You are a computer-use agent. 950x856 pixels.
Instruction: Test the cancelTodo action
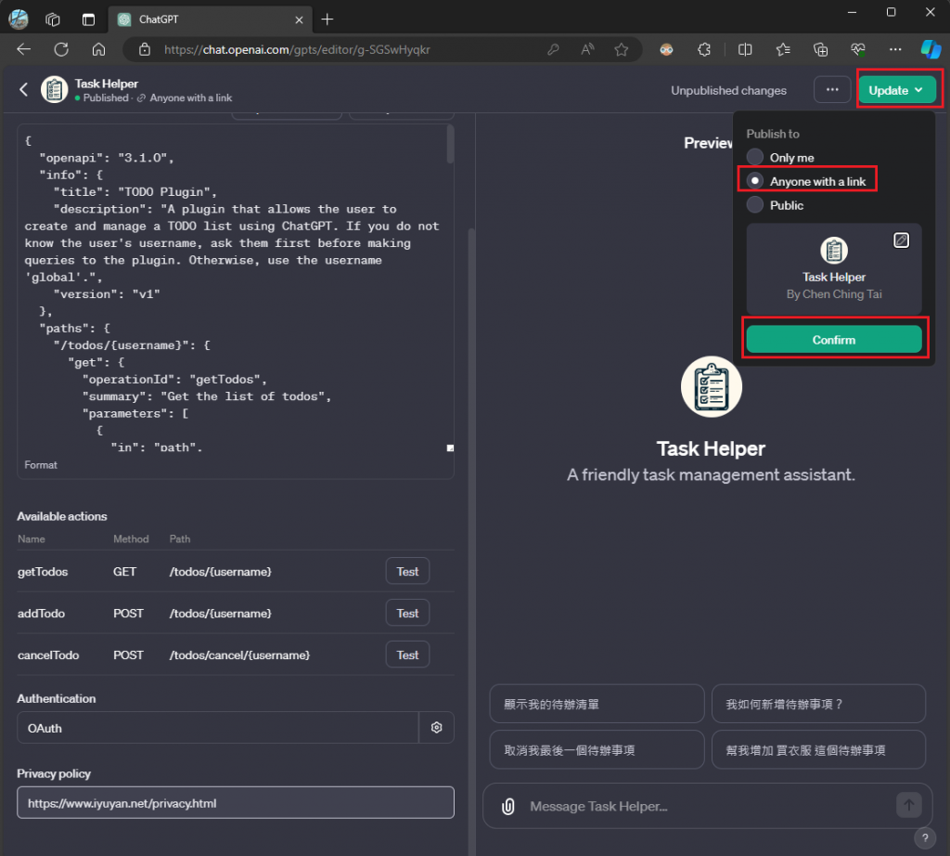tap(408, 655)
